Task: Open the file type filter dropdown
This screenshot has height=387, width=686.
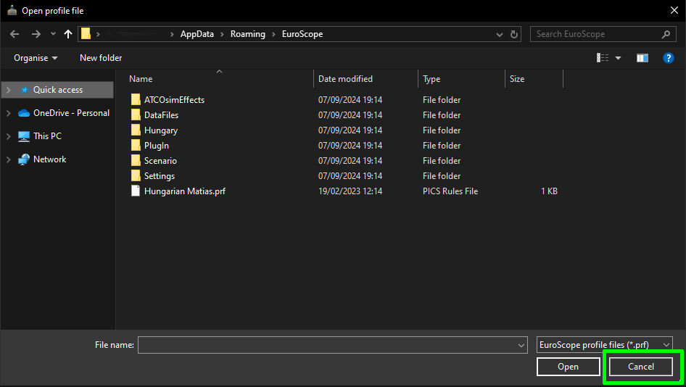Action: click(604, 345)
